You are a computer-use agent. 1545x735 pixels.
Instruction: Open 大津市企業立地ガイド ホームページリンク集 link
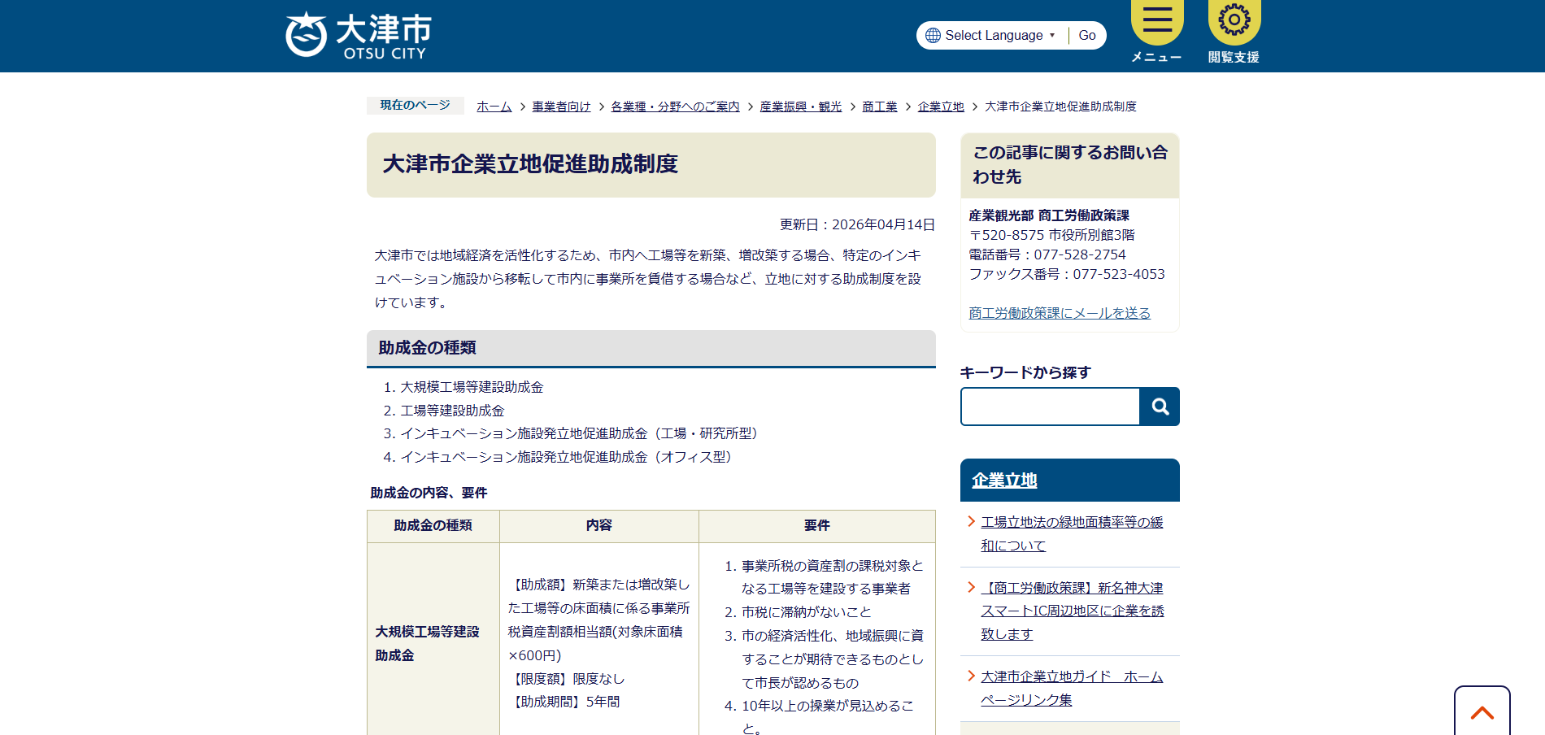[x=1072, y=688]
